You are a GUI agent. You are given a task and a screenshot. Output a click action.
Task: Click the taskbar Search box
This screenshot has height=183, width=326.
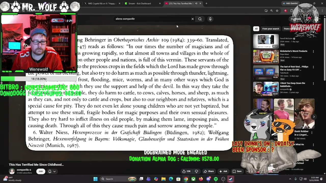[x=118, y=179]
